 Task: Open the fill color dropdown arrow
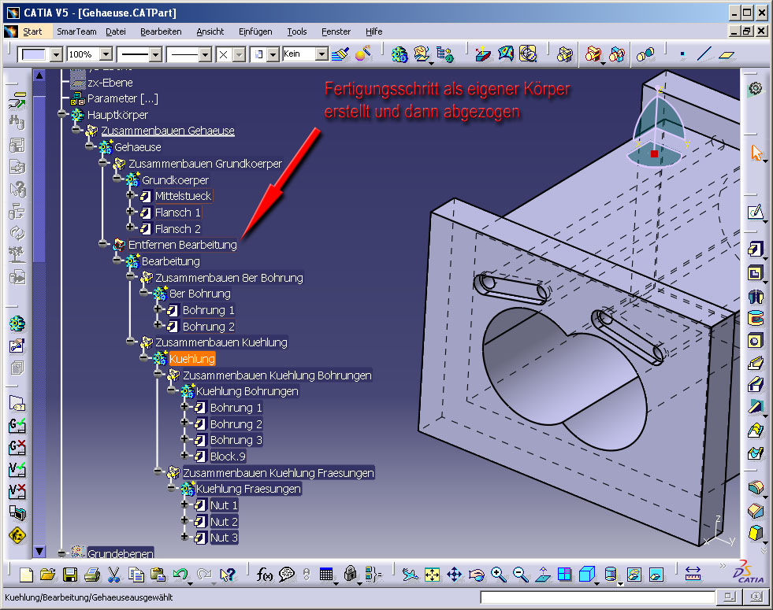tap(56, 54)
